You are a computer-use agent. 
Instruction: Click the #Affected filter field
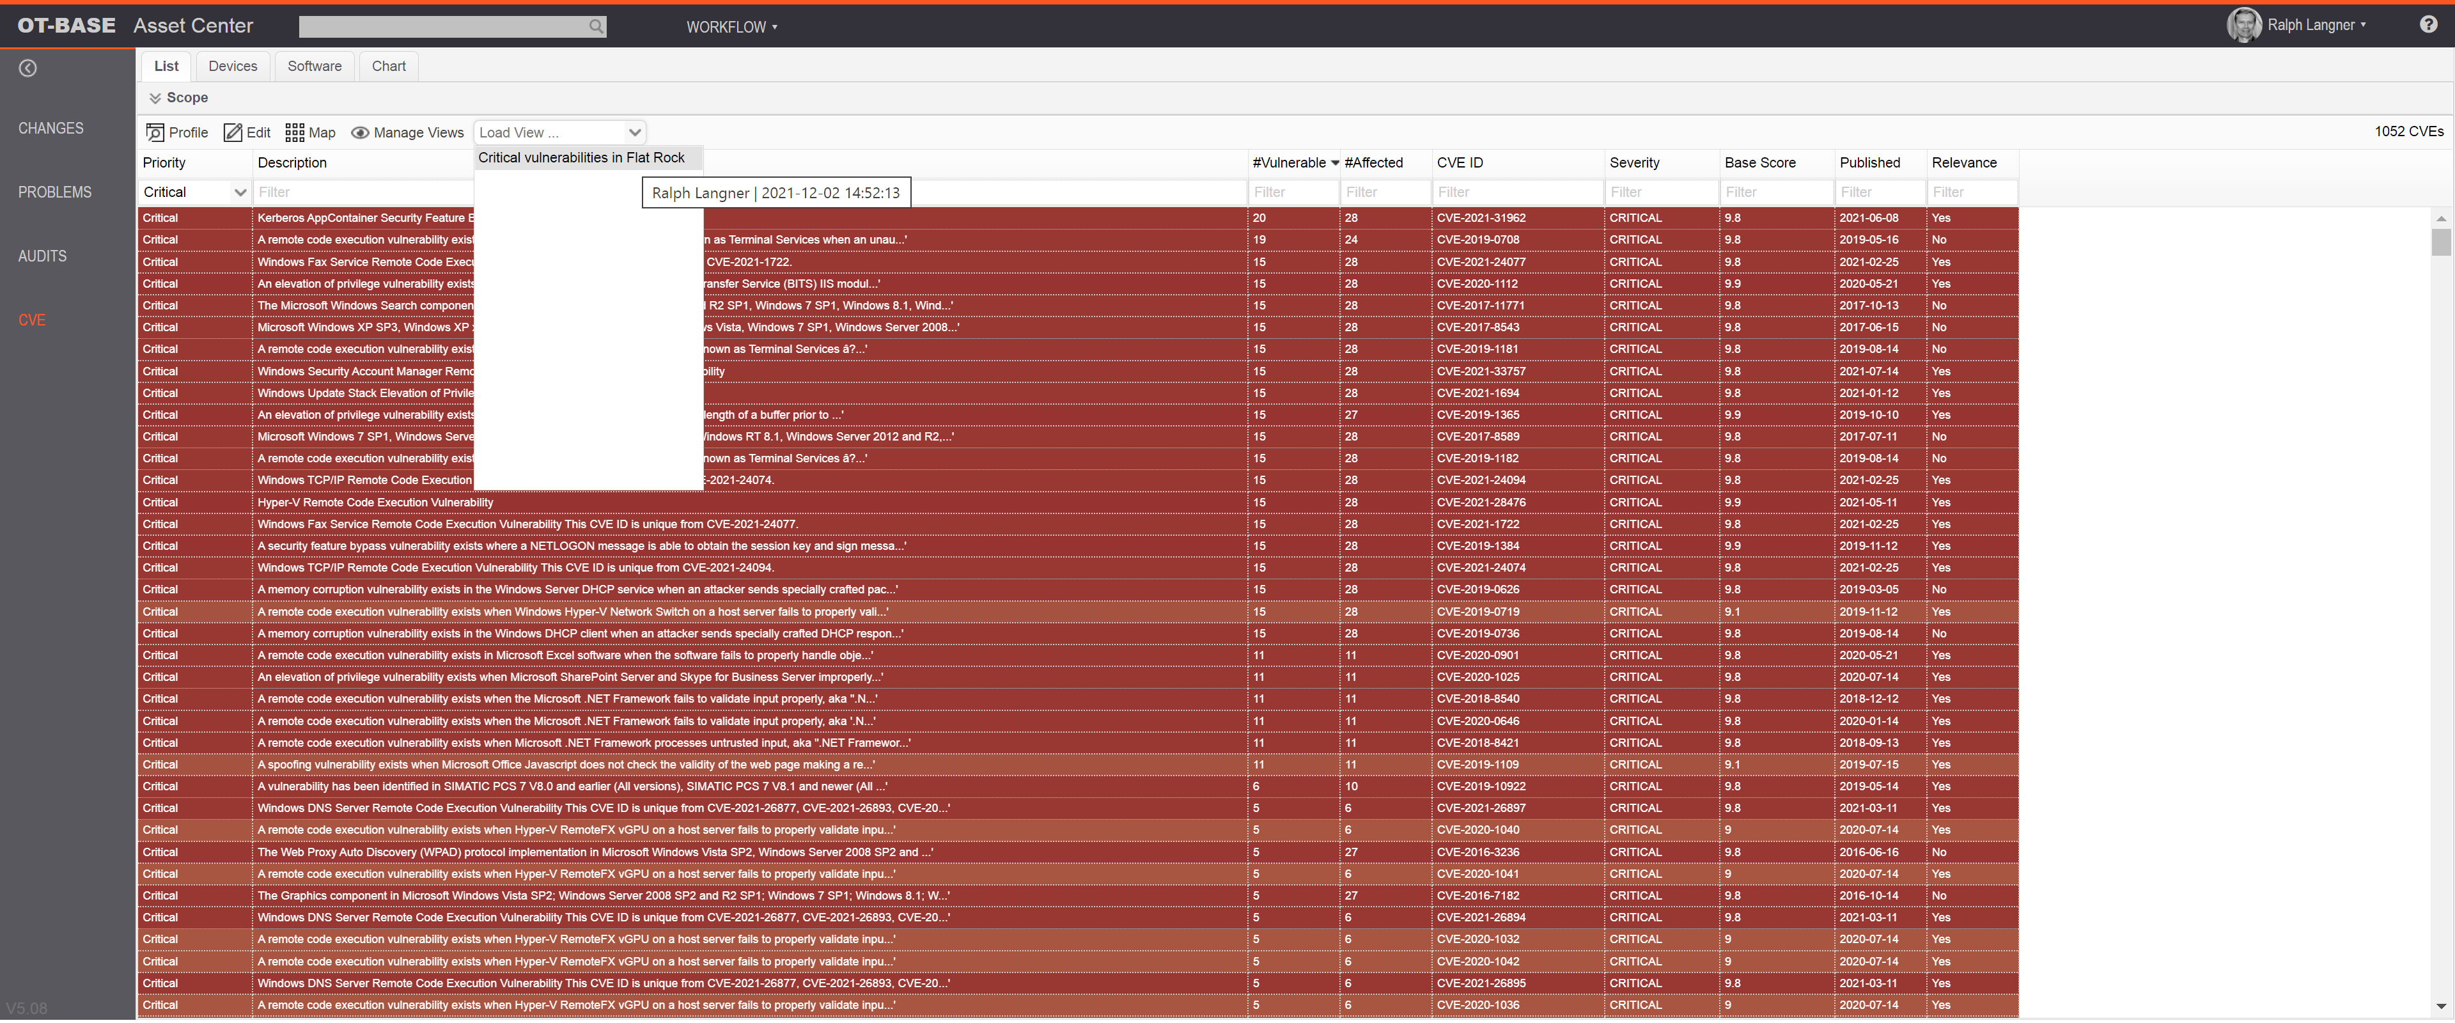tap(1385, 192)
